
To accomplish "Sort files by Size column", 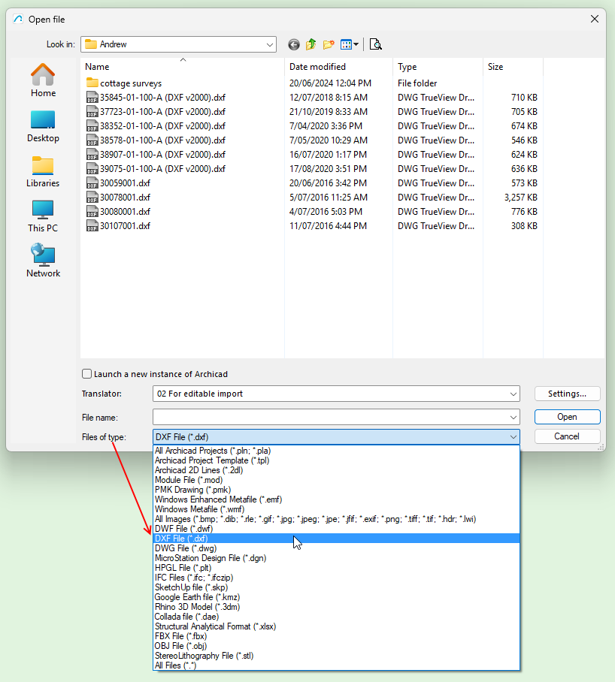I will click(x=514, y=67).
